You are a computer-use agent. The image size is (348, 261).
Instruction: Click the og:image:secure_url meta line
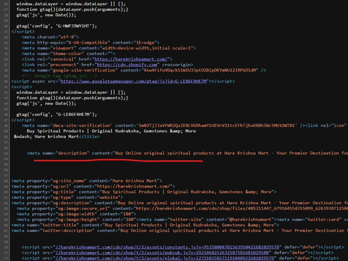click(182, 208)
